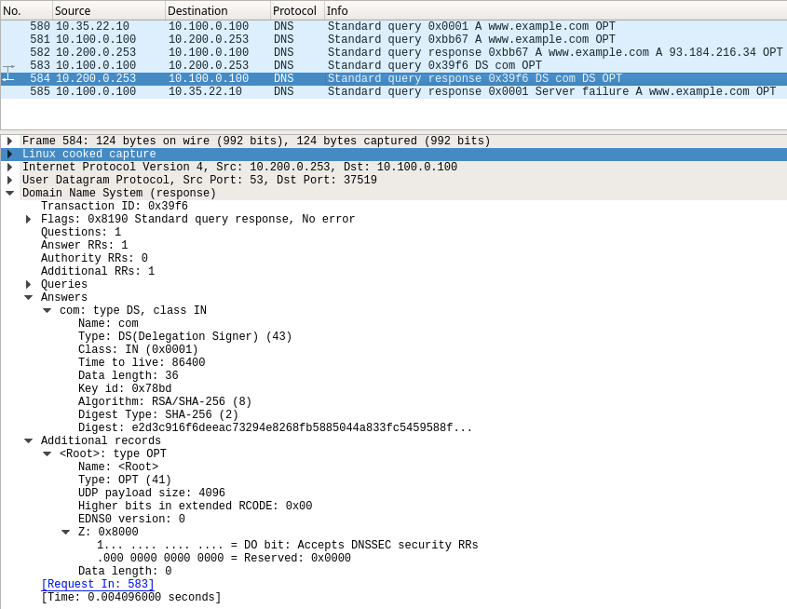Sort packets by the Protocol column header
Image resolution: width=787 pixels, height=609 pixels.
tap(294, 10)
